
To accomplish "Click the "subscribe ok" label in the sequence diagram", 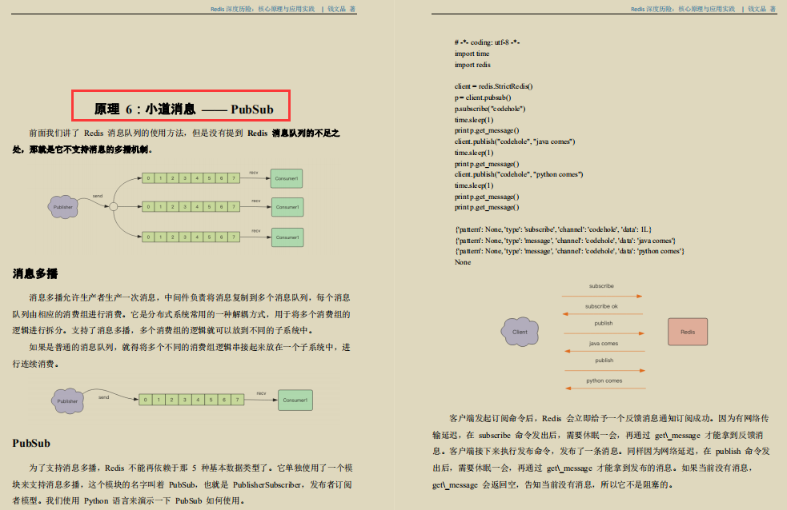I will point(601,306).
